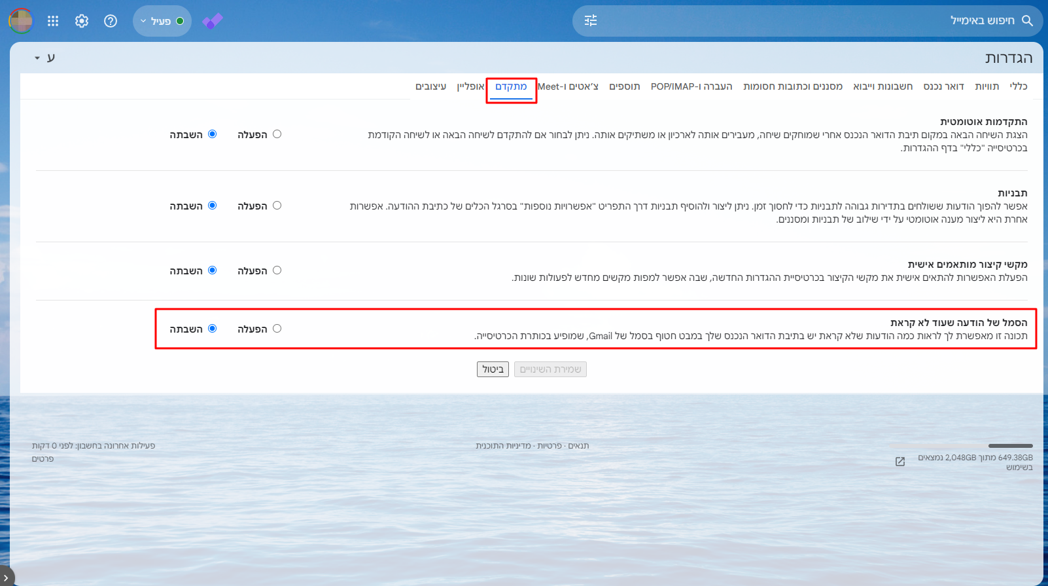This screenshot has height=586, width=1048.
Task: Open the Add-ons (תוספים) tab
Action: 624,86
